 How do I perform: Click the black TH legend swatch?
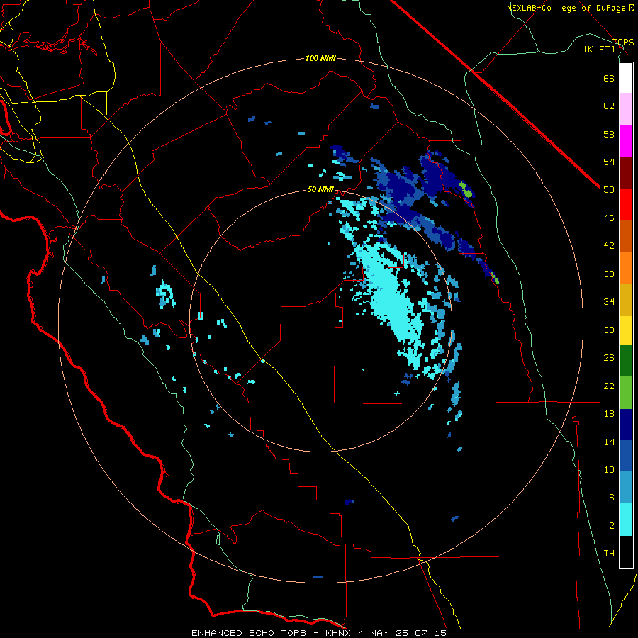(626, 552)
